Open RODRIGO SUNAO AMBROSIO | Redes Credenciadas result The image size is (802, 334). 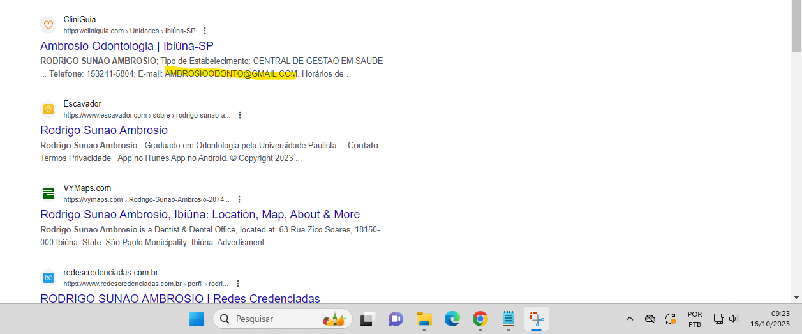point(180,298)
